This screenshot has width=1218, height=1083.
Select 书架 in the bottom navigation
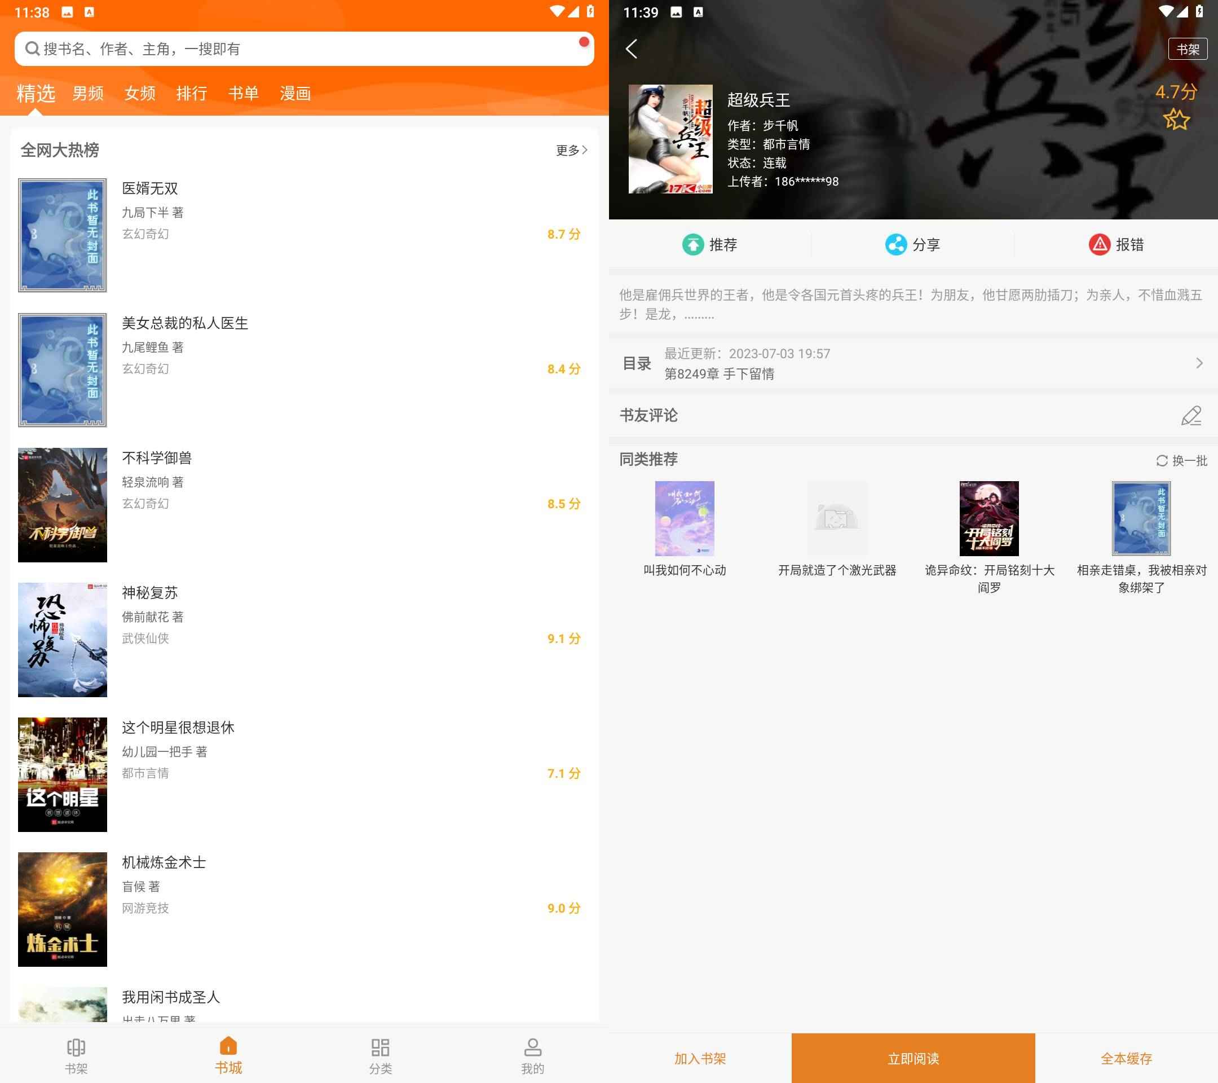click(x=76, y=1055)
